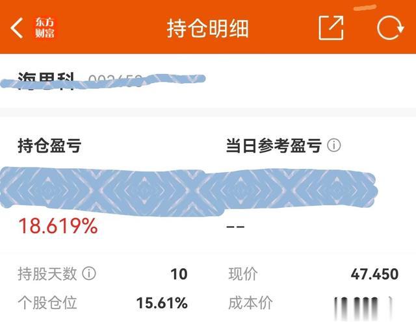The width and height of the screenshot is (416, 326).
Task: Tap the 15.61% position ratio
Action: (162, 303)
